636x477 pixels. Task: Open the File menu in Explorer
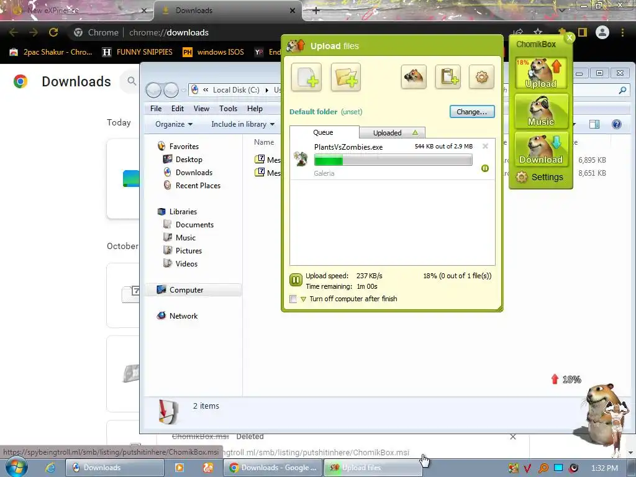156,109
